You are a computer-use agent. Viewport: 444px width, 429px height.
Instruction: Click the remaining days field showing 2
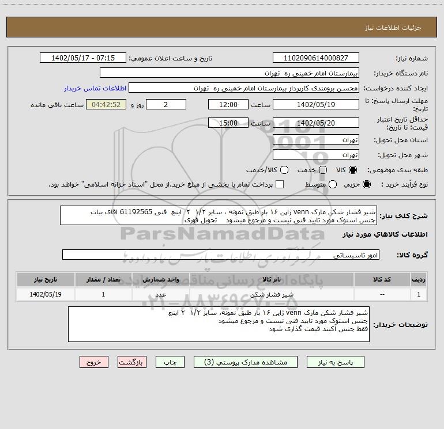pyautogui.click(x=166, y=104)
